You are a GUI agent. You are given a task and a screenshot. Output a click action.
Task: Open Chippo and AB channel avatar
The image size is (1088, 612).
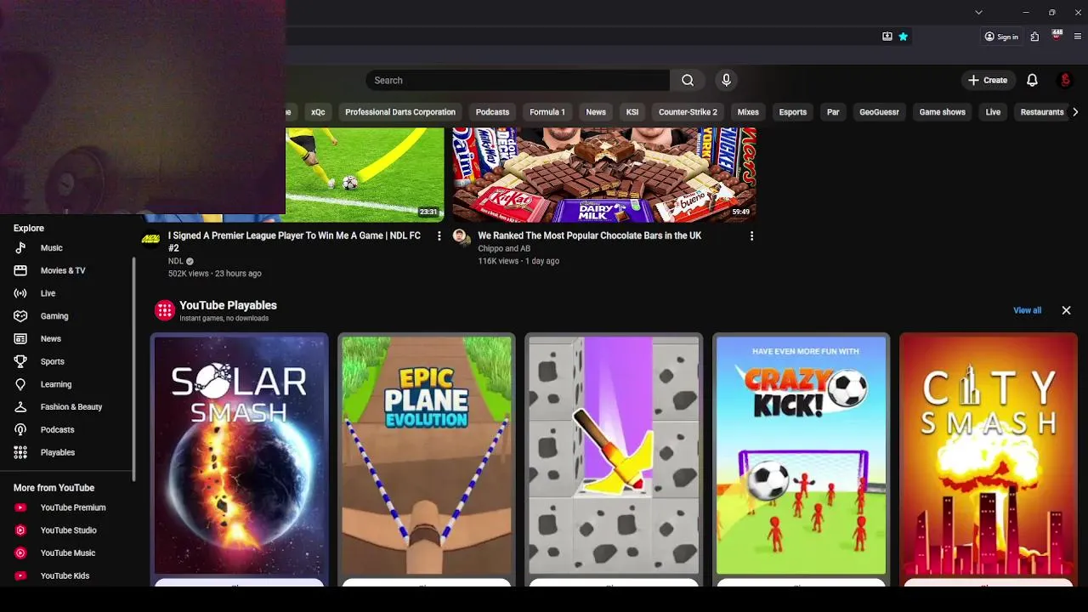tap(461, 237)
